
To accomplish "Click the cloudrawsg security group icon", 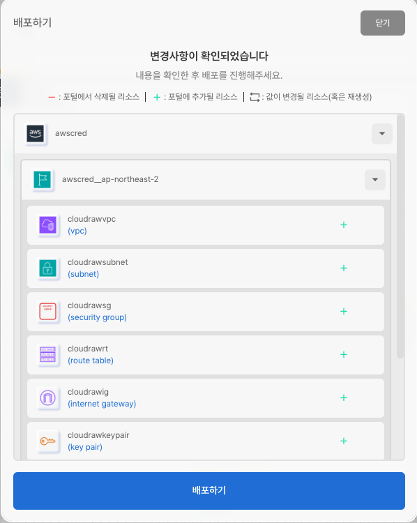I will click(x=48, y=312).
